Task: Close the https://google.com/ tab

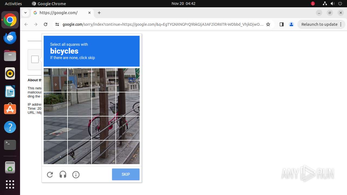Action: pos(89,13)
